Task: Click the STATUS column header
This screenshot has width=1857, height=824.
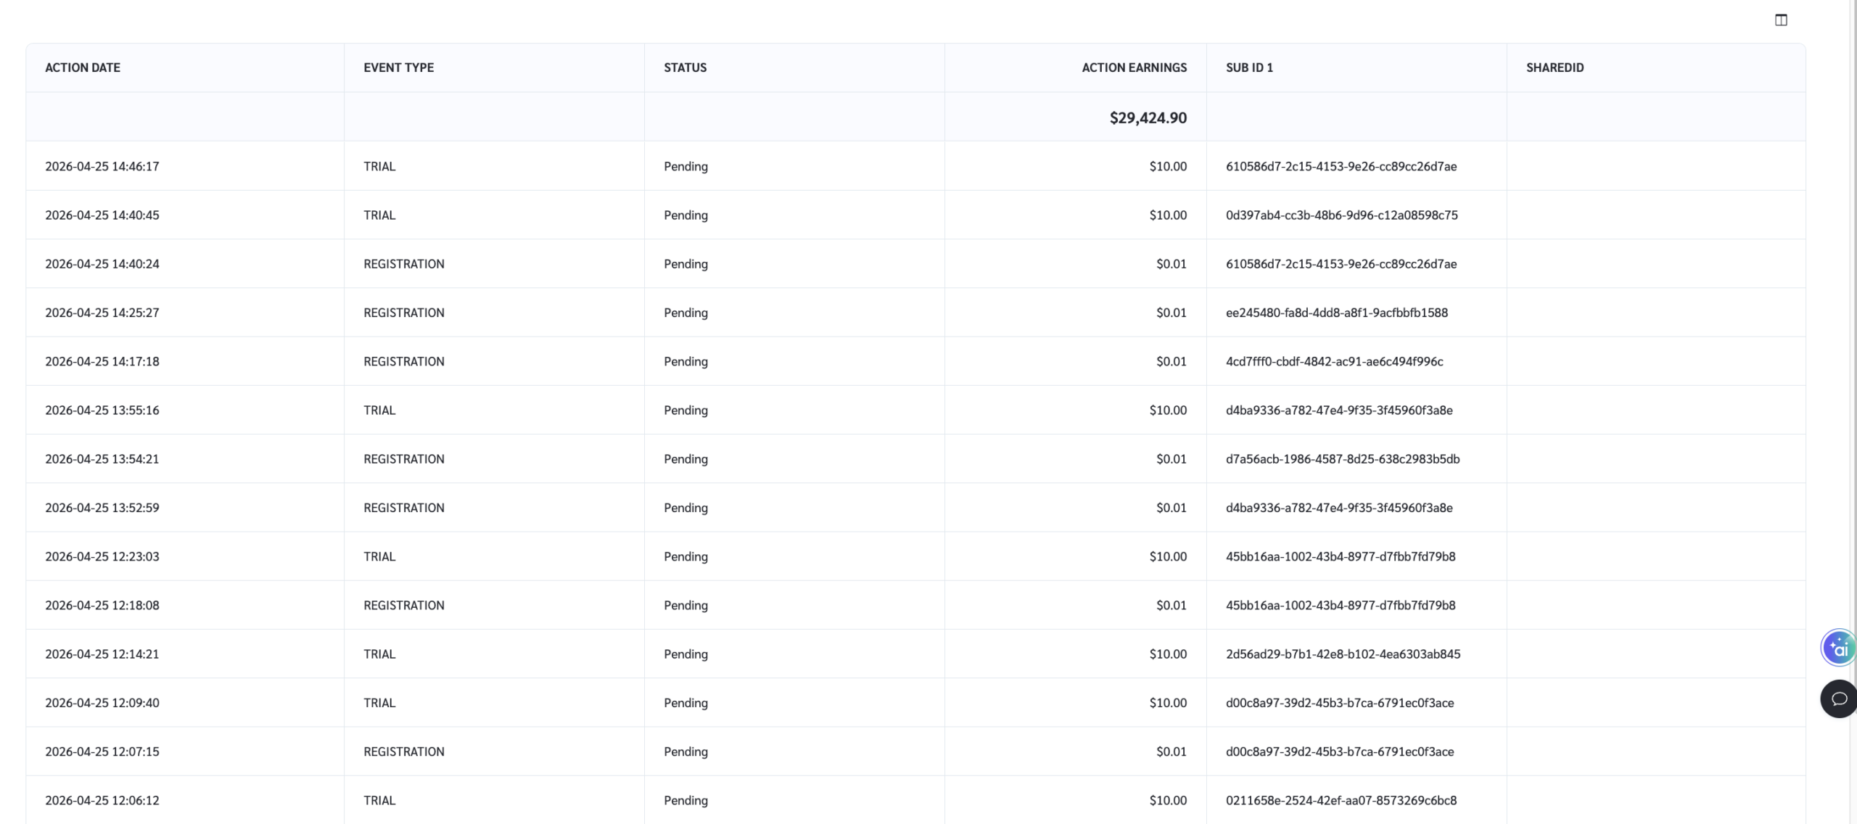Action: pyautogui.click(x=685, y=67)
